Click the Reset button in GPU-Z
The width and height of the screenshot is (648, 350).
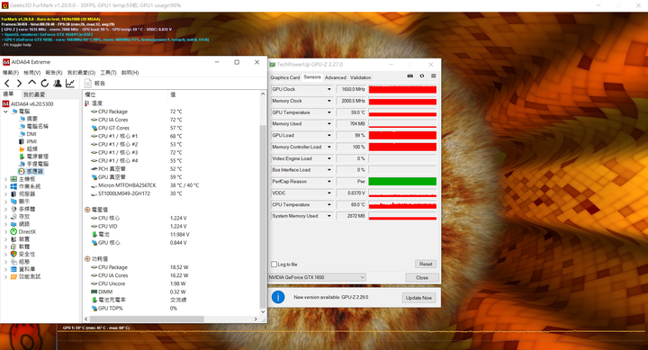[x=426, y=264]
